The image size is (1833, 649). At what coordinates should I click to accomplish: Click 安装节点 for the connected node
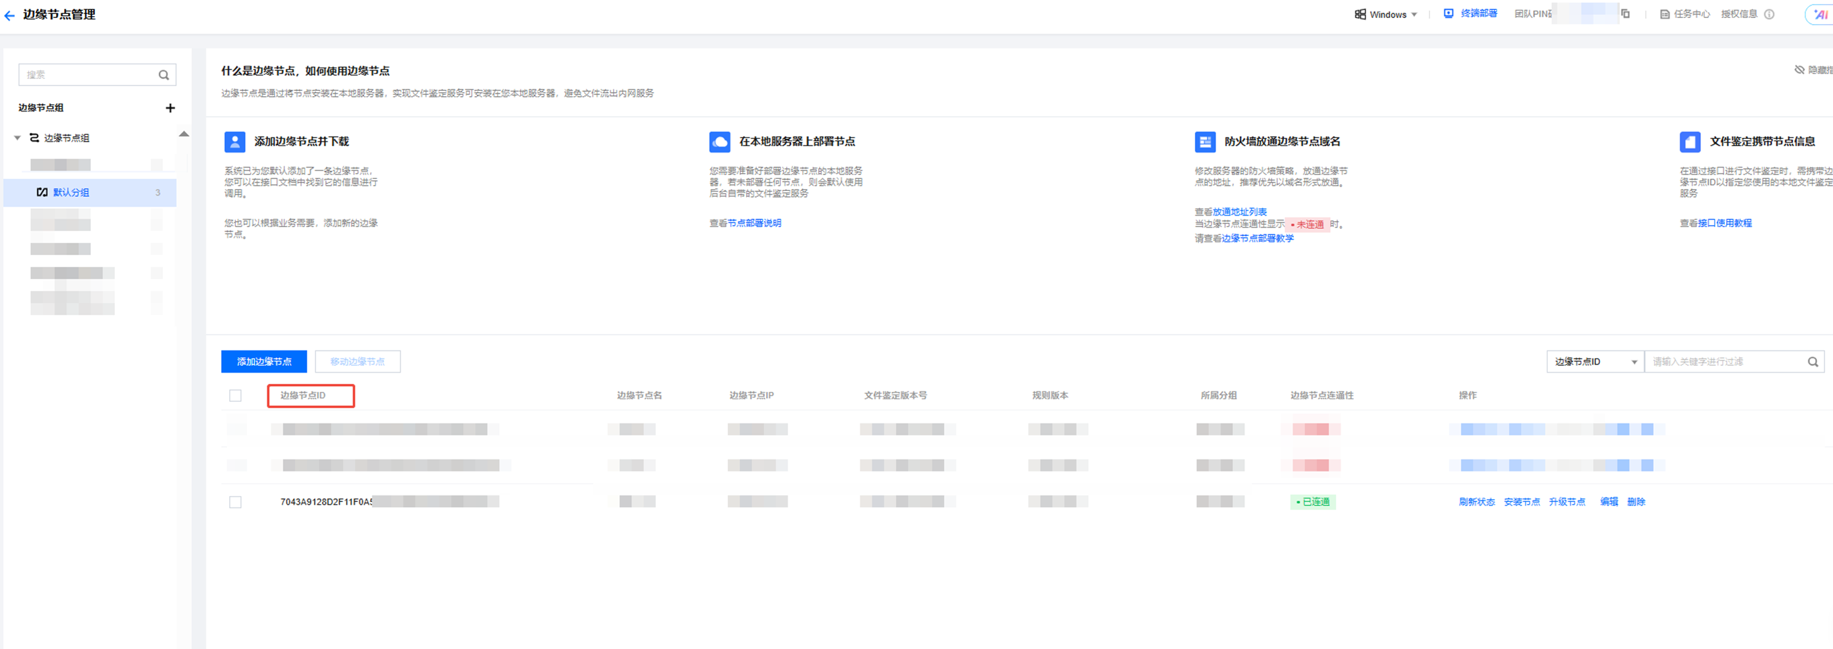coord(1521,502)
